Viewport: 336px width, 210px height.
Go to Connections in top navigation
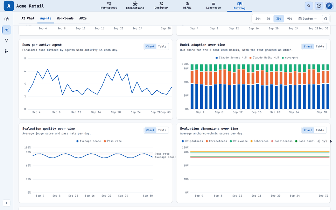pos(135,6)
